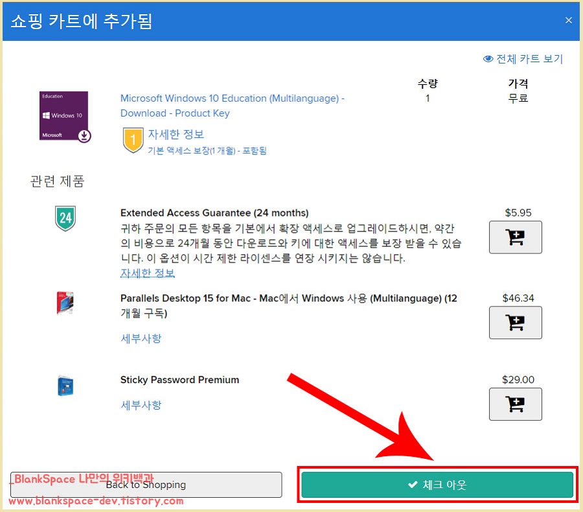Click Back to Shopping button
Screen dimensions: 583x512
pos(146,485)
